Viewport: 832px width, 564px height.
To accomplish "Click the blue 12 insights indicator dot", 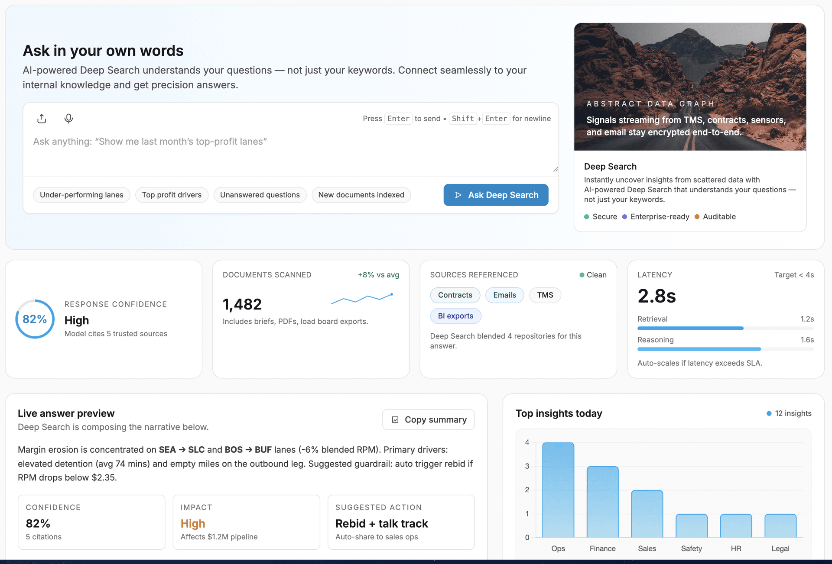I will click(x=769, y=413).
